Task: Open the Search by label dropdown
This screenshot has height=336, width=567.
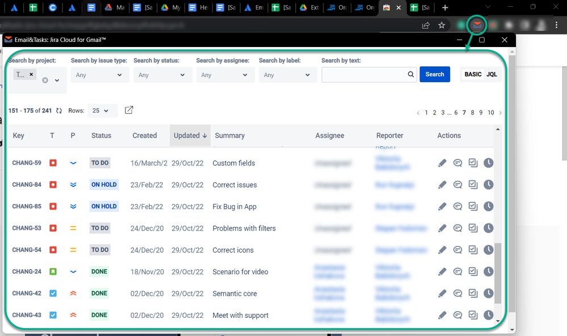Action: [288, 75]
